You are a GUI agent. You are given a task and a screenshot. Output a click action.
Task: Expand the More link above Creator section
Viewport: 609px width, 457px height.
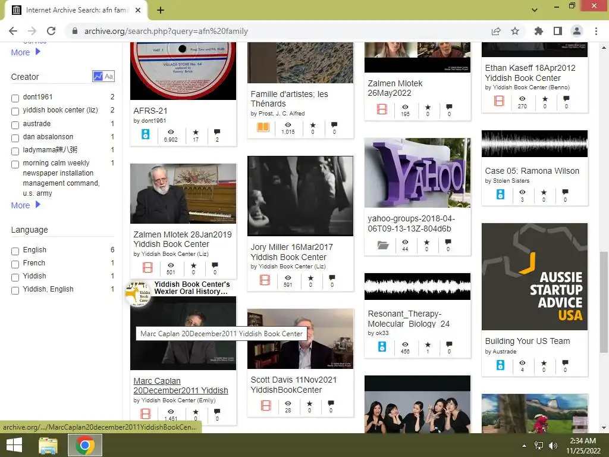click(x=26, y=52)
